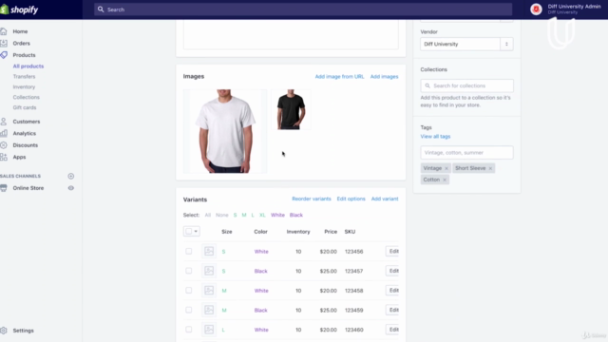
Task: Open Gift cards under Products
Action: point(25,107)
